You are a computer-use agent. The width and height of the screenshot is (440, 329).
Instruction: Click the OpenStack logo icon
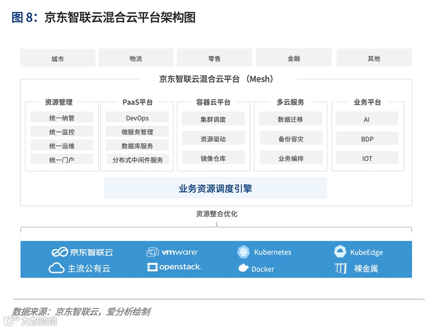click(x=152, y=267)
